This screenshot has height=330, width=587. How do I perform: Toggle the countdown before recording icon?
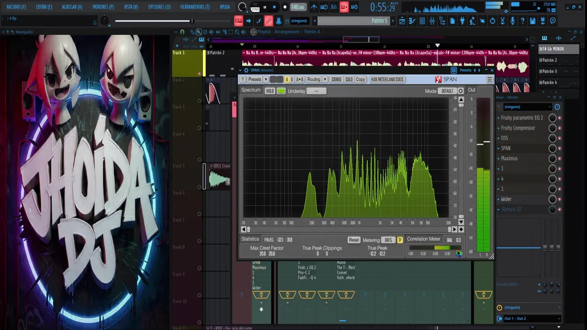334,7
